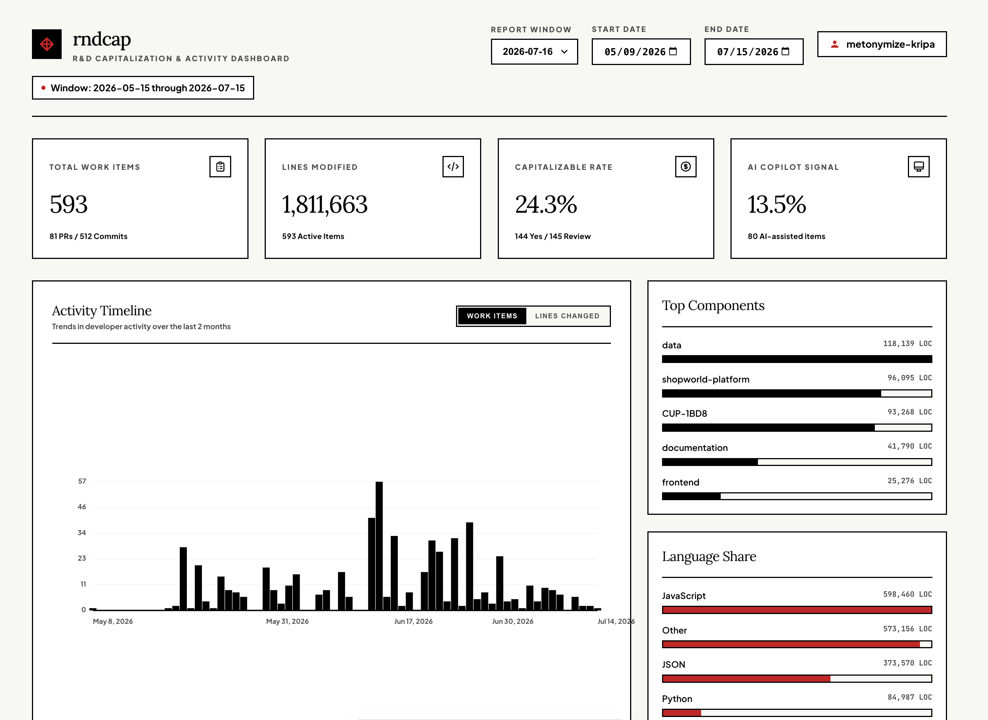Click the '593 Active Items' text
Image resolution: width=988 pixels, height=720 pixels.
pyautogui.click(x=313, y=236)
